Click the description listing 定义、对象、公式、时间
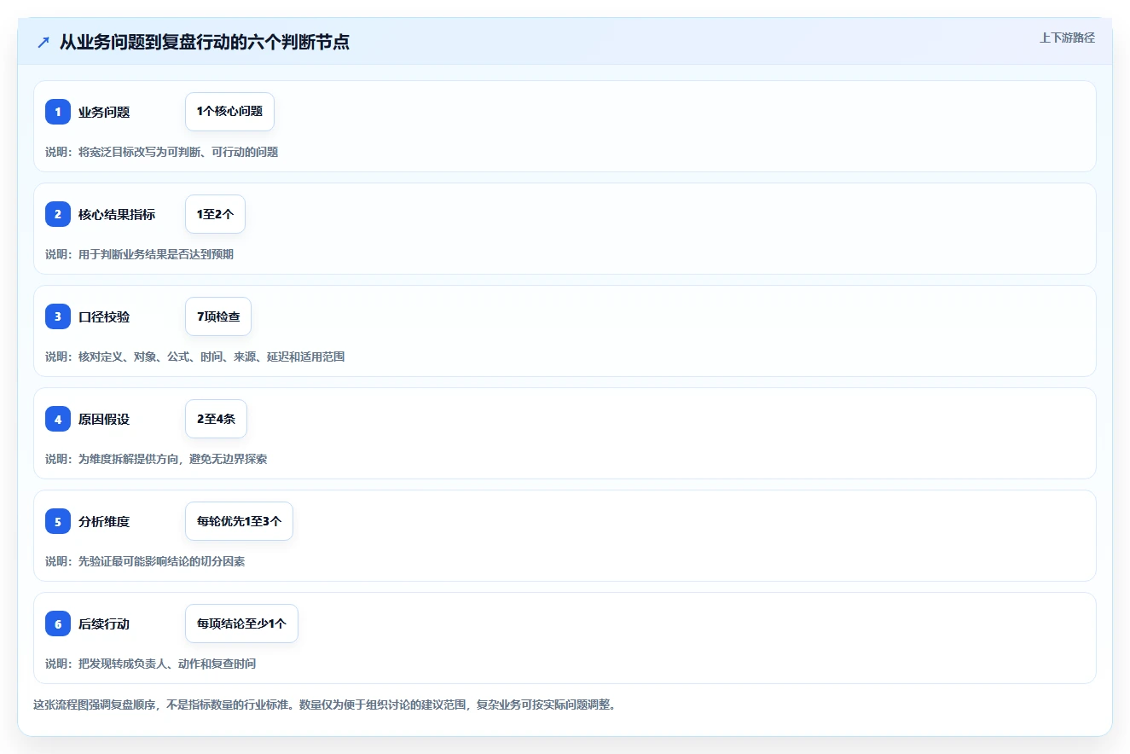 (195, 357)
